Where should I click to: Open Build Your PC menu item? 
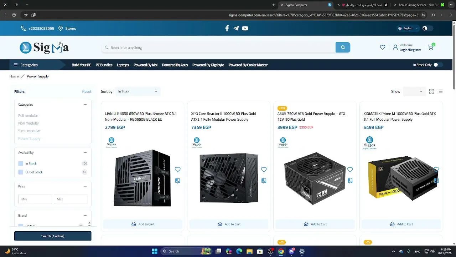pyautogui.click(x=81, y=65)
